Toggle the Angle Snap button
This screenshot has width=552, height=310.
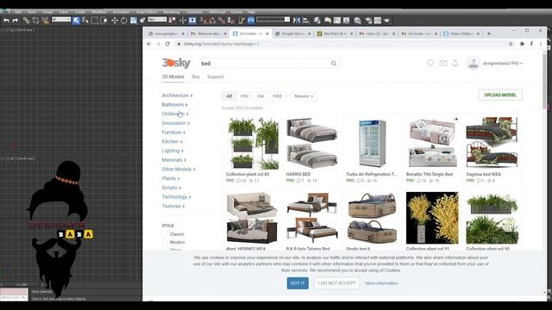[212, 21]
